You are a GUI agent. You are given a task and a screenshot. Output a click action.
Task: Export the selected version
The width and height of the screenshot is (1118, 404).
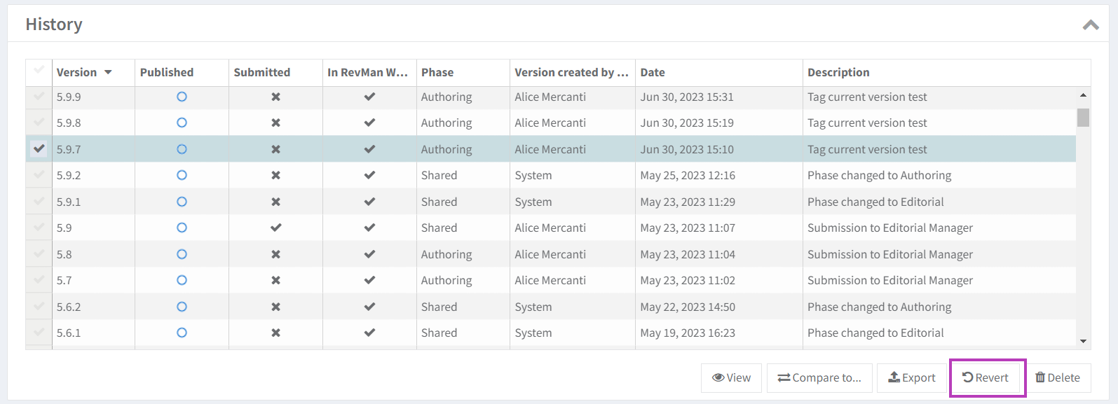(912, 377)
